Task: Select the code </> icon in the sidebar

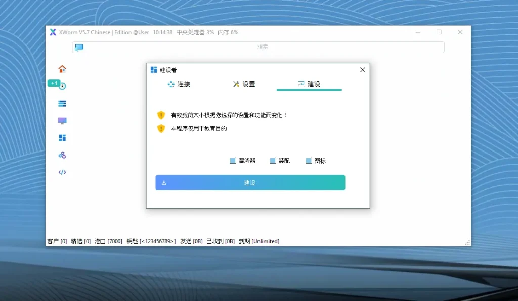Action: [62, 172]
